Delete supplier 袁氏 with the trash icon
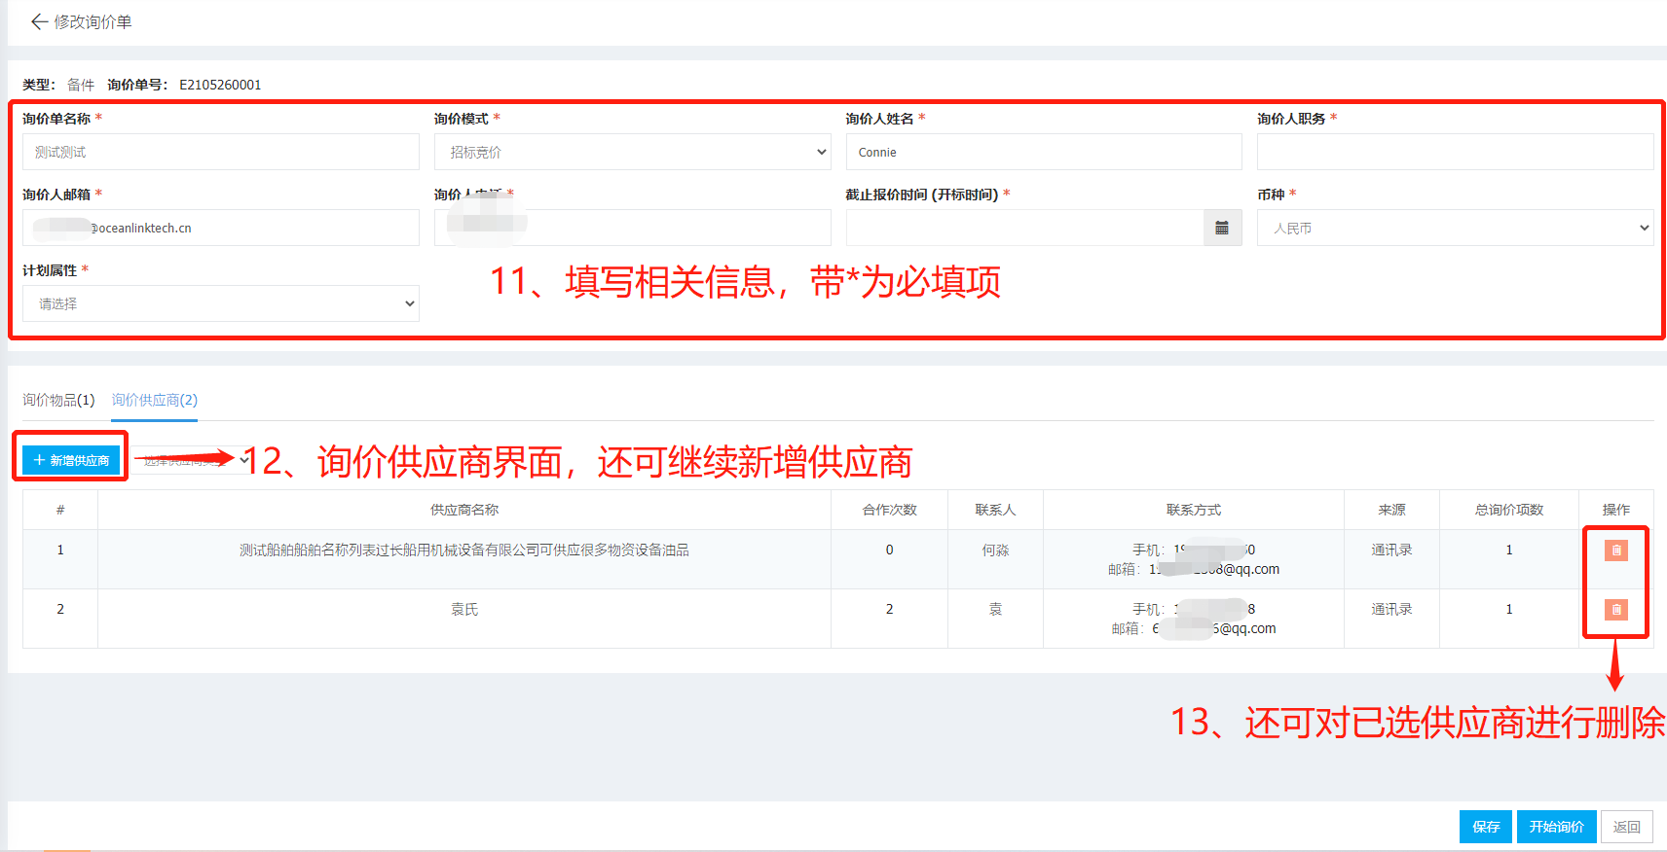Image resolution: width=1667 pixels, height=852 pixels. pos(1615,610)
